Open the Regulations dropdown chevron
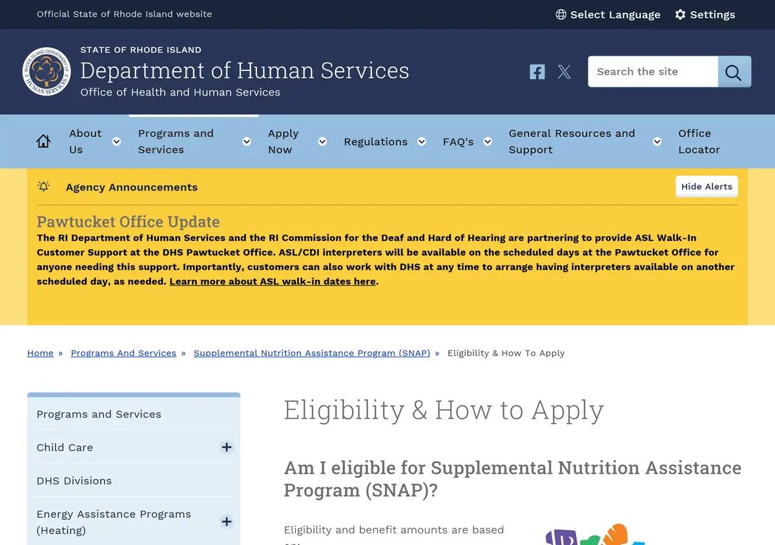The image size is (775, 545). point(422,141)
